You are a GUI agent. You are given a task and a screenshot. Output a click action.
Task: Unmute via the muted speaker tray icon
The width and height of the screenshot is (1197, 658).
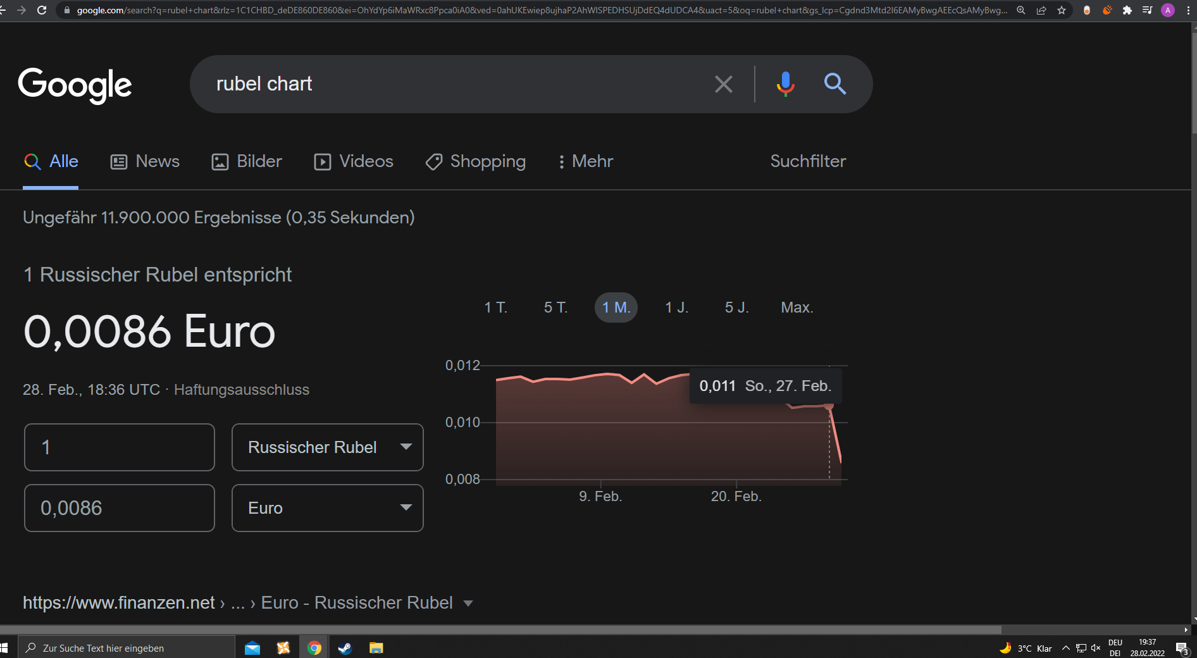coord(1096,648)
